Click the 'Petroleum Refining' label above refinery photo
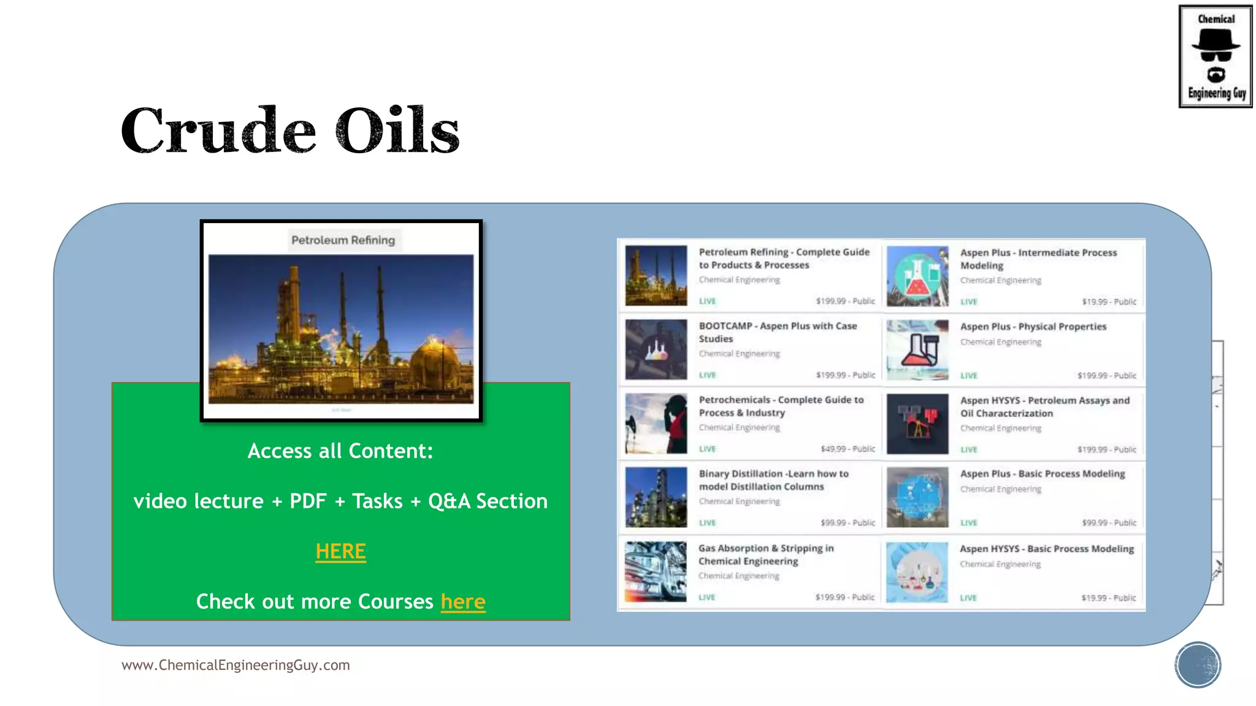 [x=343, y=240]
